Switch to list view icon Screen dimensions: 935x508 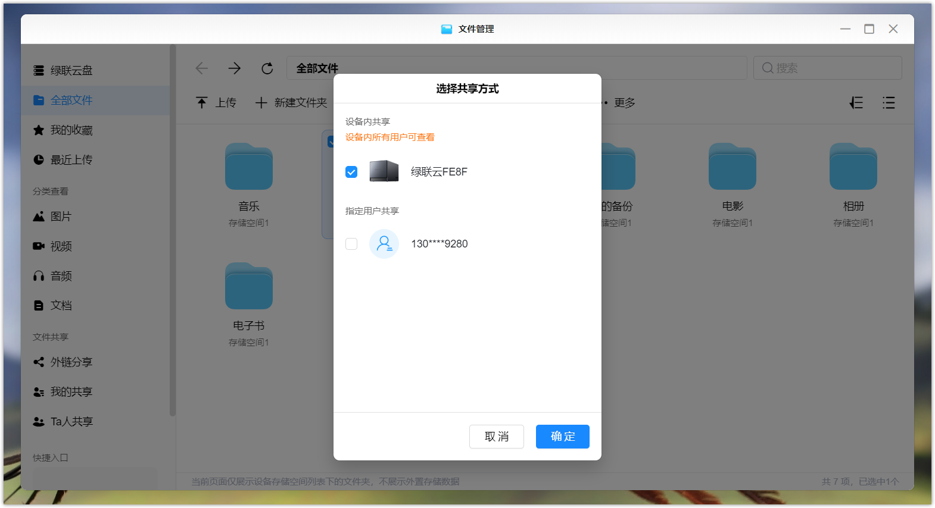click(x=889, y=103)
